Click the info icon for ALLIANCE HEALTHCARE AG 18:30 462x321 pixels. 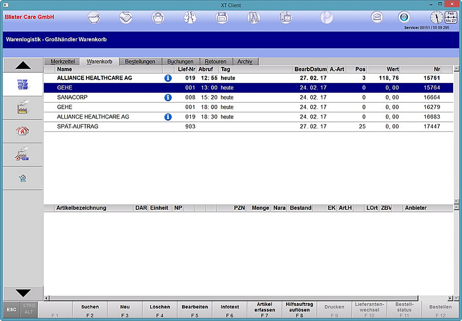point(168,117)
